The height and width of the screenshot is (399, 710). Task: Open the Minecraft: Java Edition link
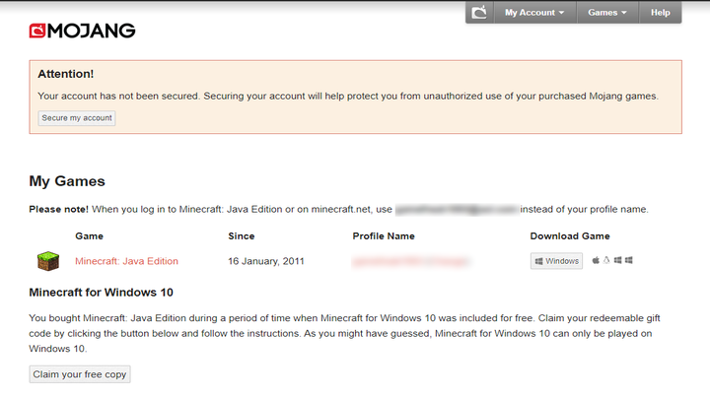coord(126,261)
